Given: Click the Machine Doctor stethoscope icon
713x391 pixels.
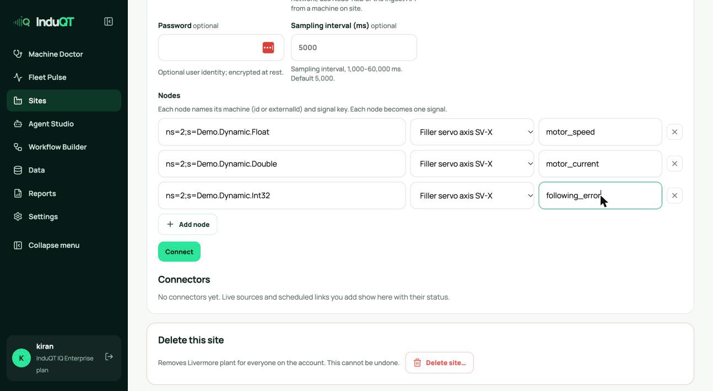Looking at the screenshot, I should 18,54.
